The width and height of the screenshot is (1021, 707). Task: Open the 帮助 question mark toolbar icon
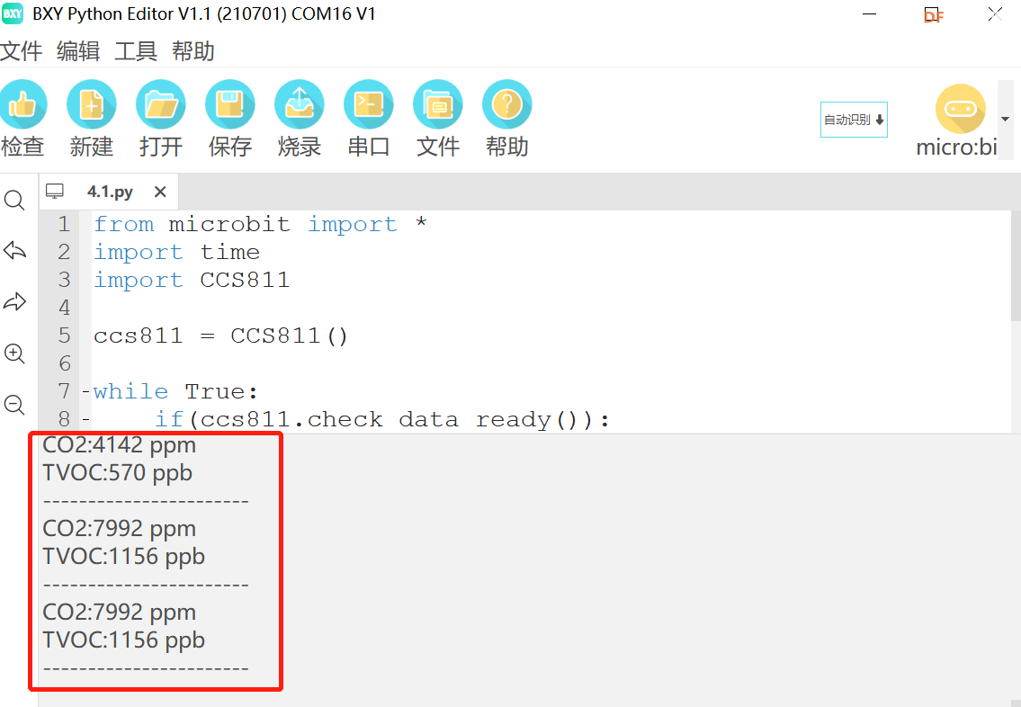[x=506, y=104]
